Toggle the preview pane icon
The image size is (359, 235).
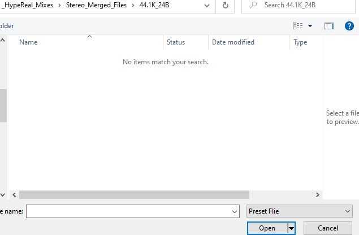(329, 26)
